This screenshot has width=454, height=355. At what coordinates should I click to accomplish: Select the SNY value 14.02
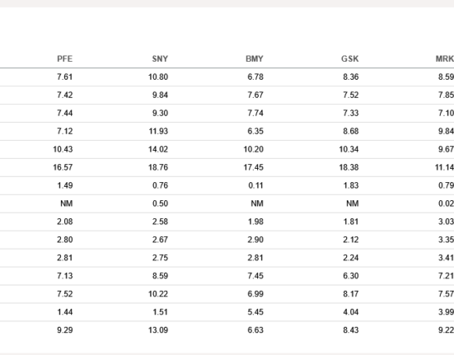pyautogui.click(x=158, y=149)
